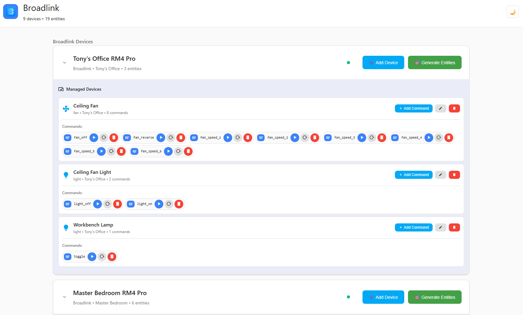Relearn the fan_reverse command
This screenshot has height=315, width=523.
coord(171,137)
